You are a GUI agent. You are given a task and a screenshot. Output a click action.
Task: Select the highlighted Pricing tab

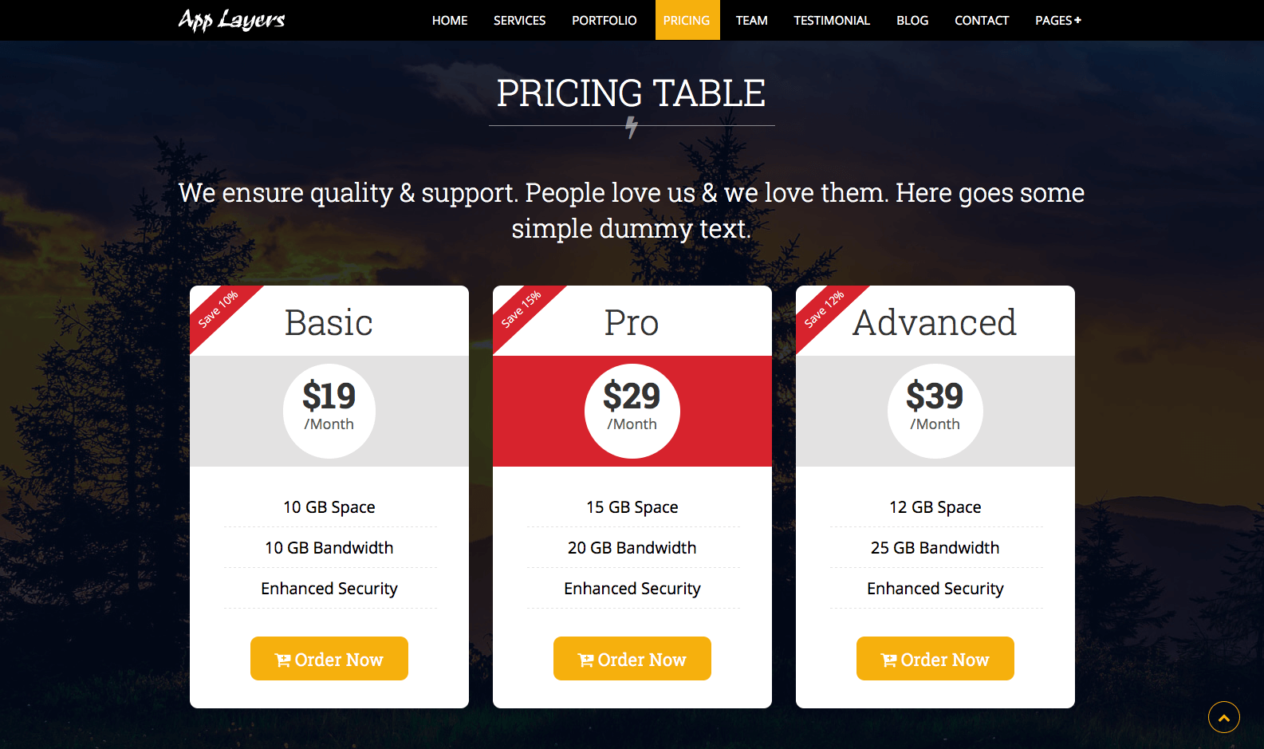687,20
